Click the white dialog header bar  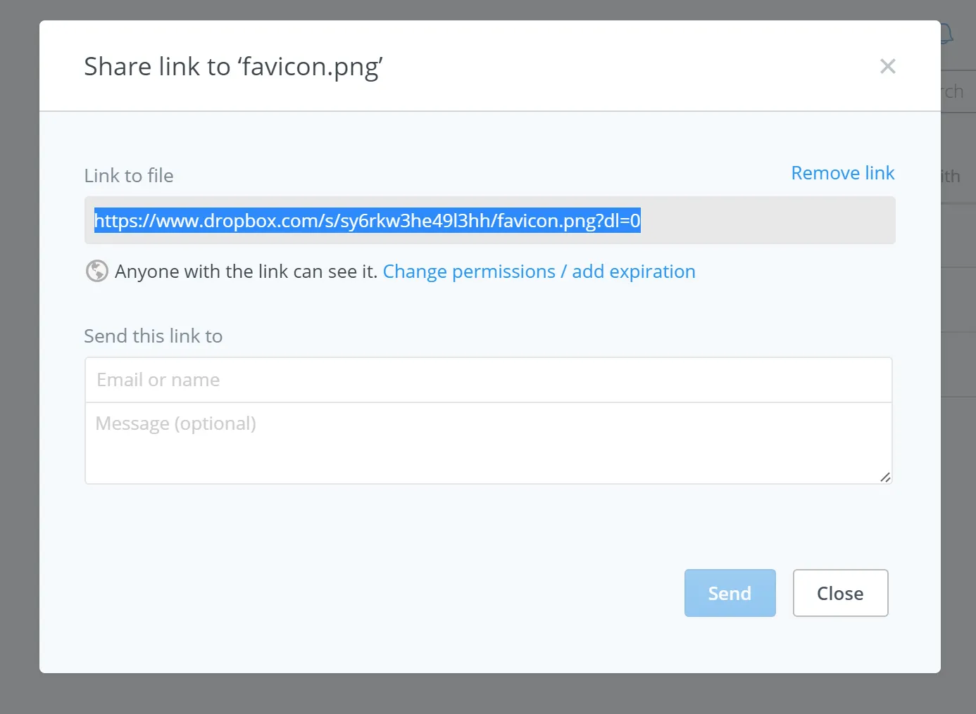pyautogui.click(x=489, y=66)
